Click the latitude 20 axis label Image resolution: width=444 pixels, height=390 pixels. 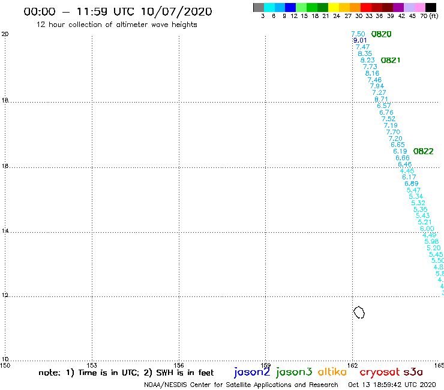pos(5,34)
